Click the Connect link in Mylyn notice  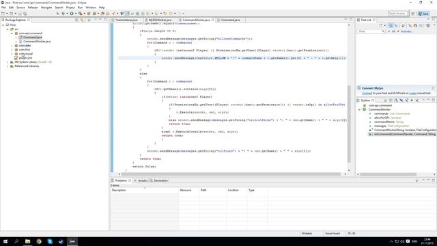(x=367, y=93)
